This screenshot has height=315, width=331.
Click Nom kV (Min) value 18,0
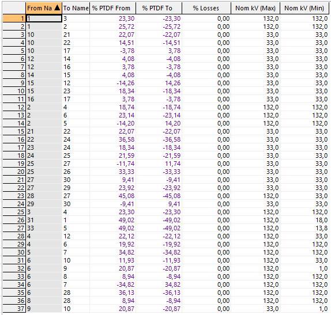click(322, 220)
